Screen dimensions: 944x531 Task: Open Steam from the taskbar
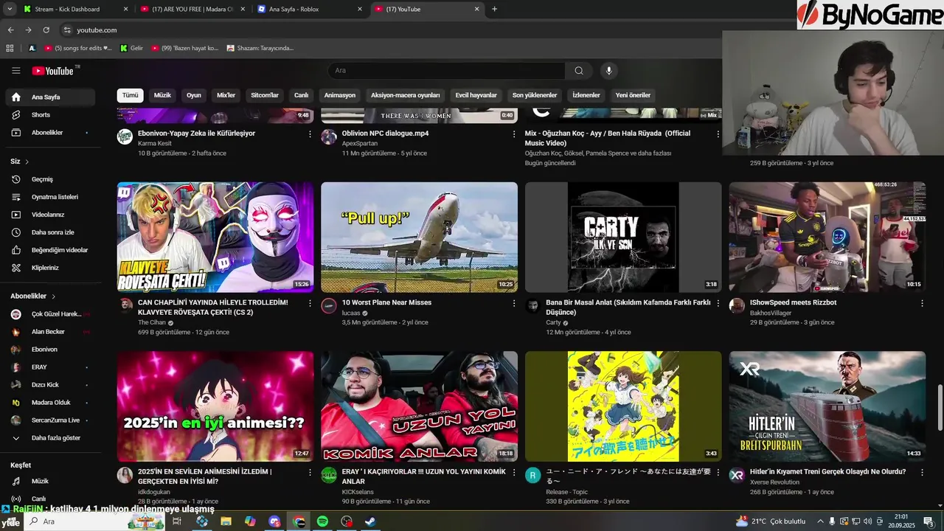pos(370,521)
